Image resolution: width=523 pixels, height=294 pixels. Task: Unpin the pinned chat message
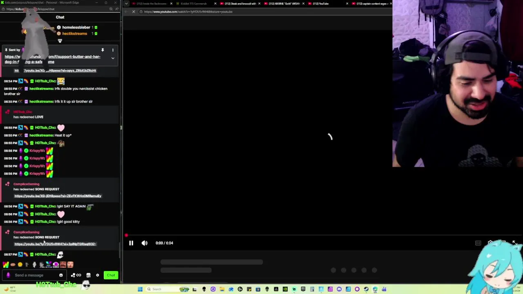[103, 50]
